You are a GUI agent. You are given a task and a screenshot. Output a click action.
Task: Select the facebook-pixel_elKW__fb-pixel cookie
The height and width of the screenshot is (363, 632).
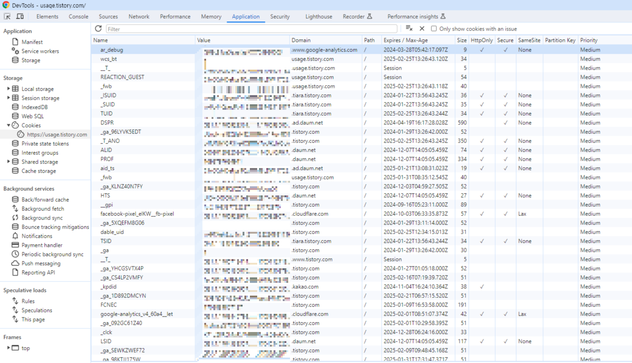click(137, 214)
